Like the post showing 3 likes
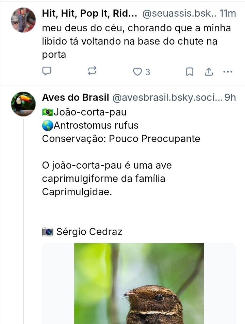This screenshot has width=245, height=324. 137,72
